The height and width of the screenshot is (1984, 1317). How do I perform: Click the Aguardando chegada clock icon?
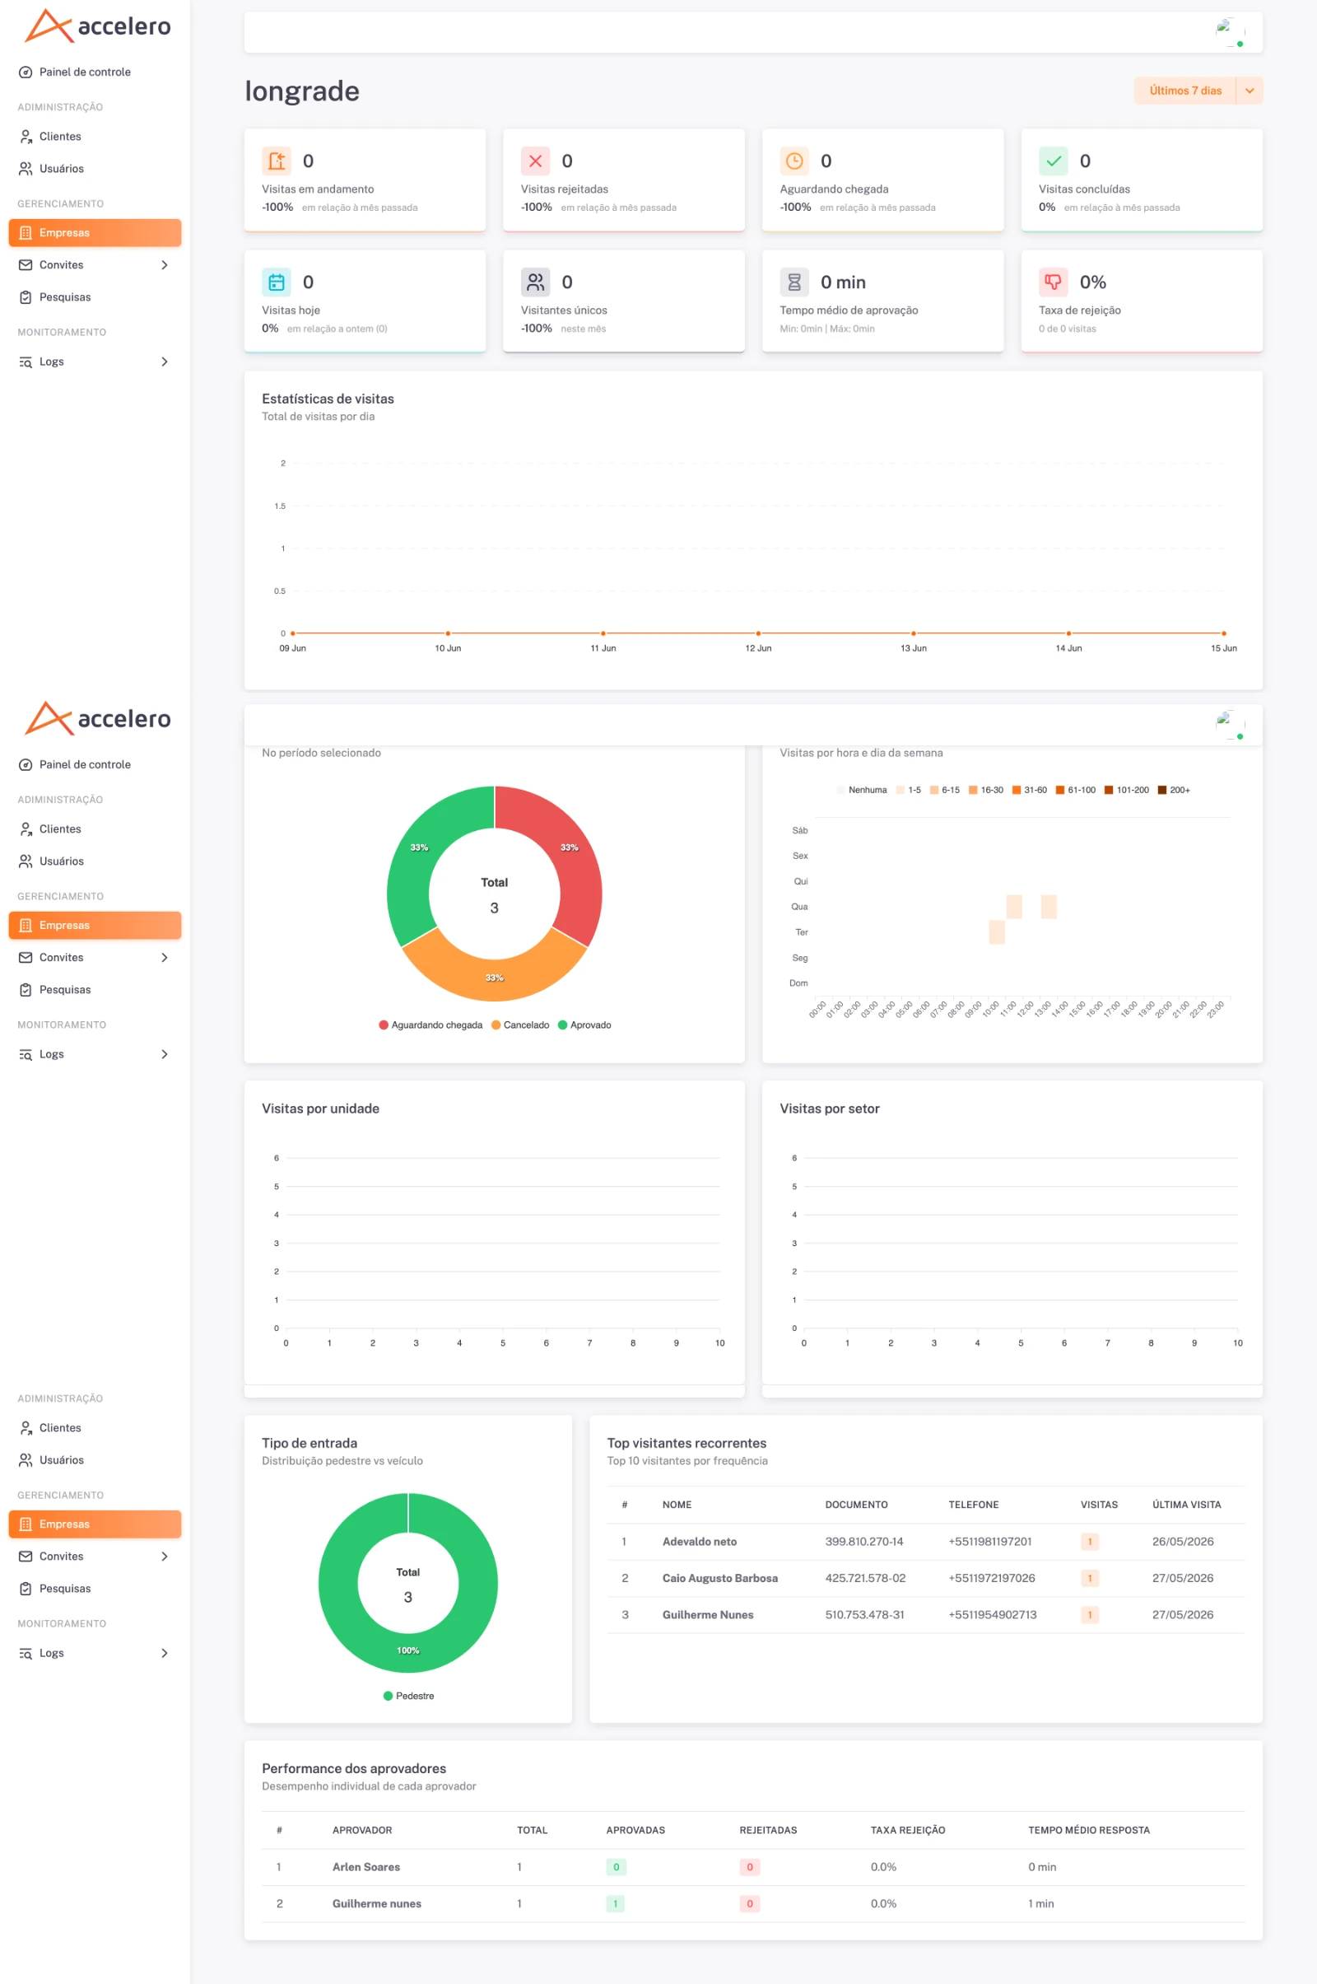point(793,161)
